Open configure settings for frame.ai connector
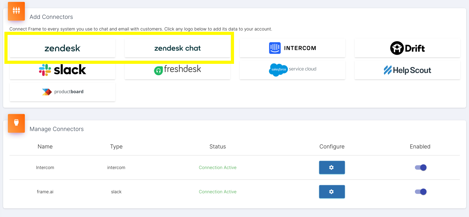The width and height of the screenshot is (469, 217). click(332, 192)
